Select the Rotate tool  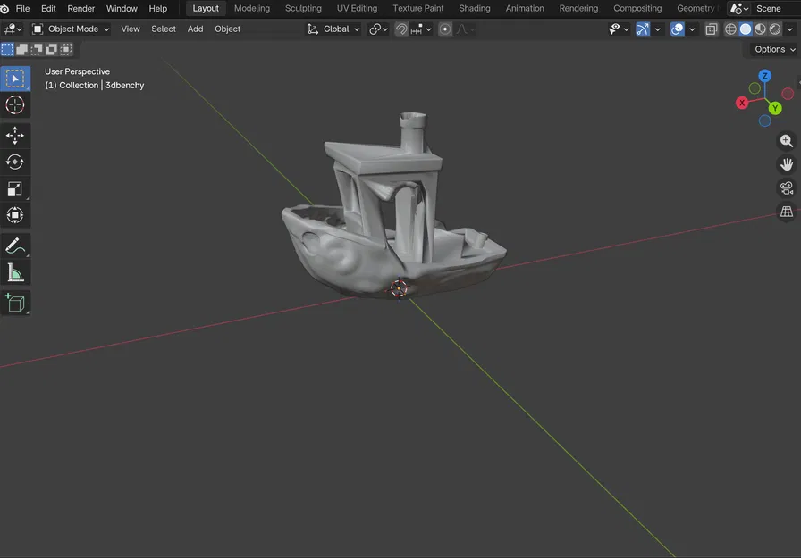pyautogui.click(x=15, y=162)
